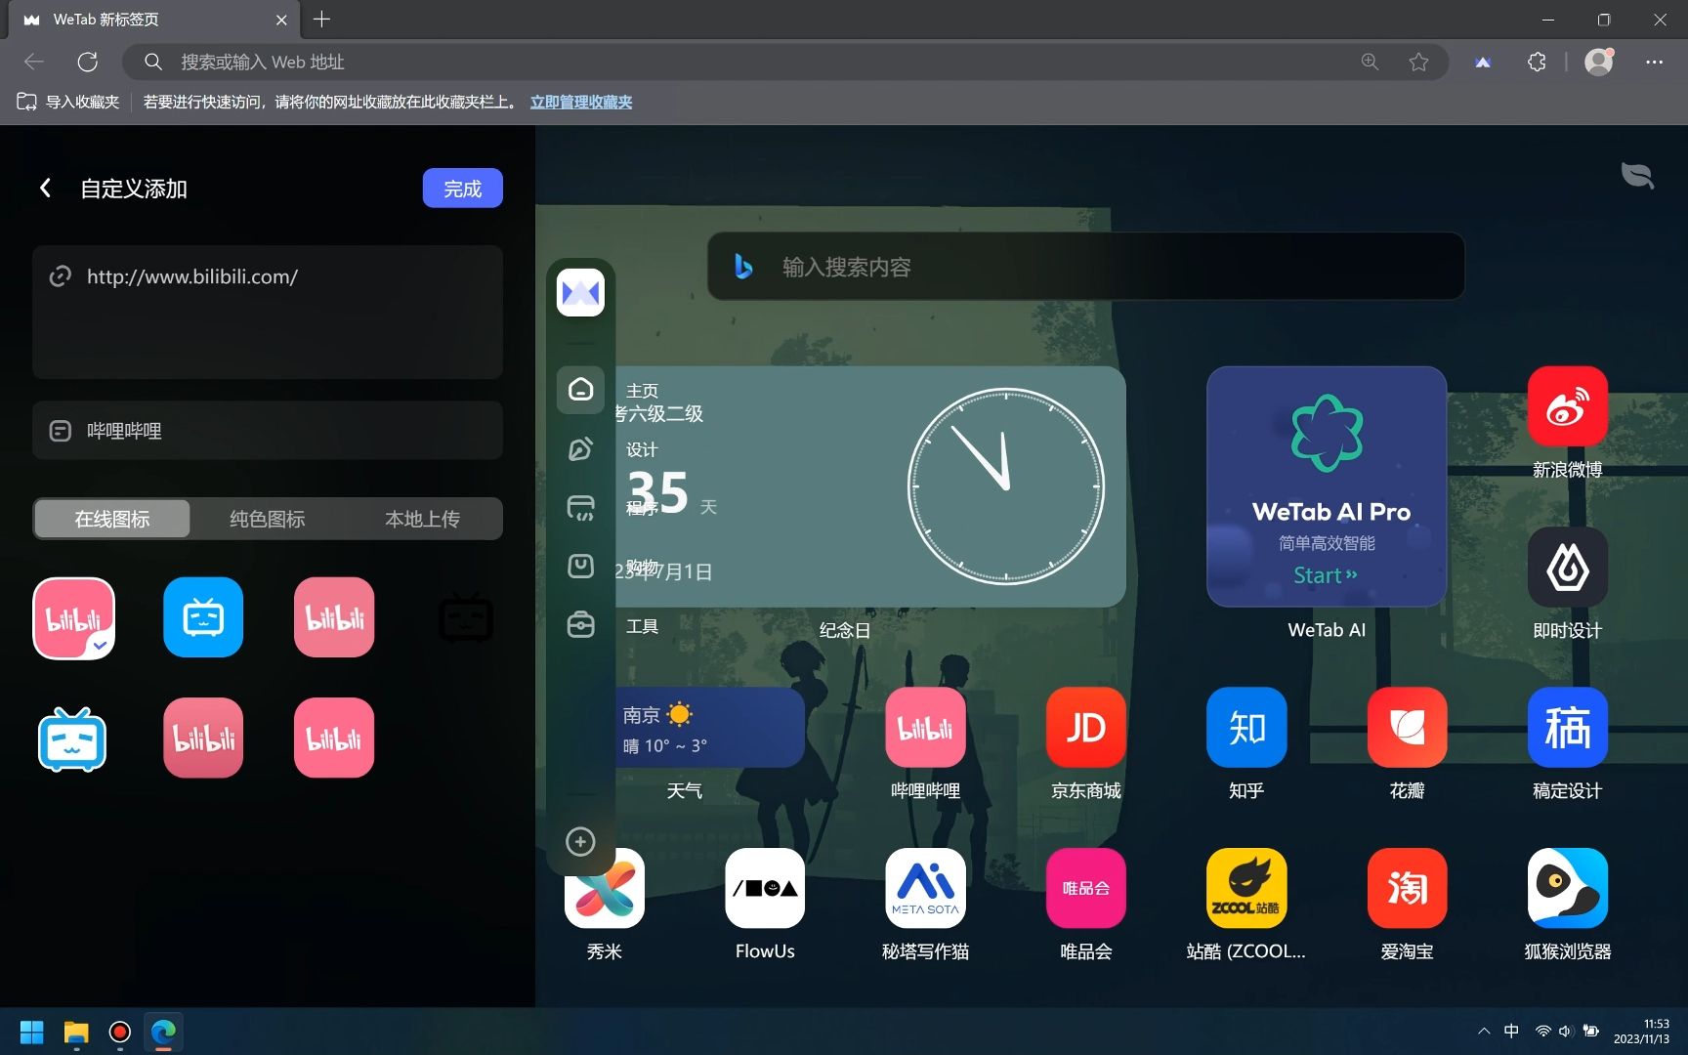This screenshot has height=1055, width=1688.
Task: Open the 稿定设计 shortcut
Action: click(x=1567, y=728)
